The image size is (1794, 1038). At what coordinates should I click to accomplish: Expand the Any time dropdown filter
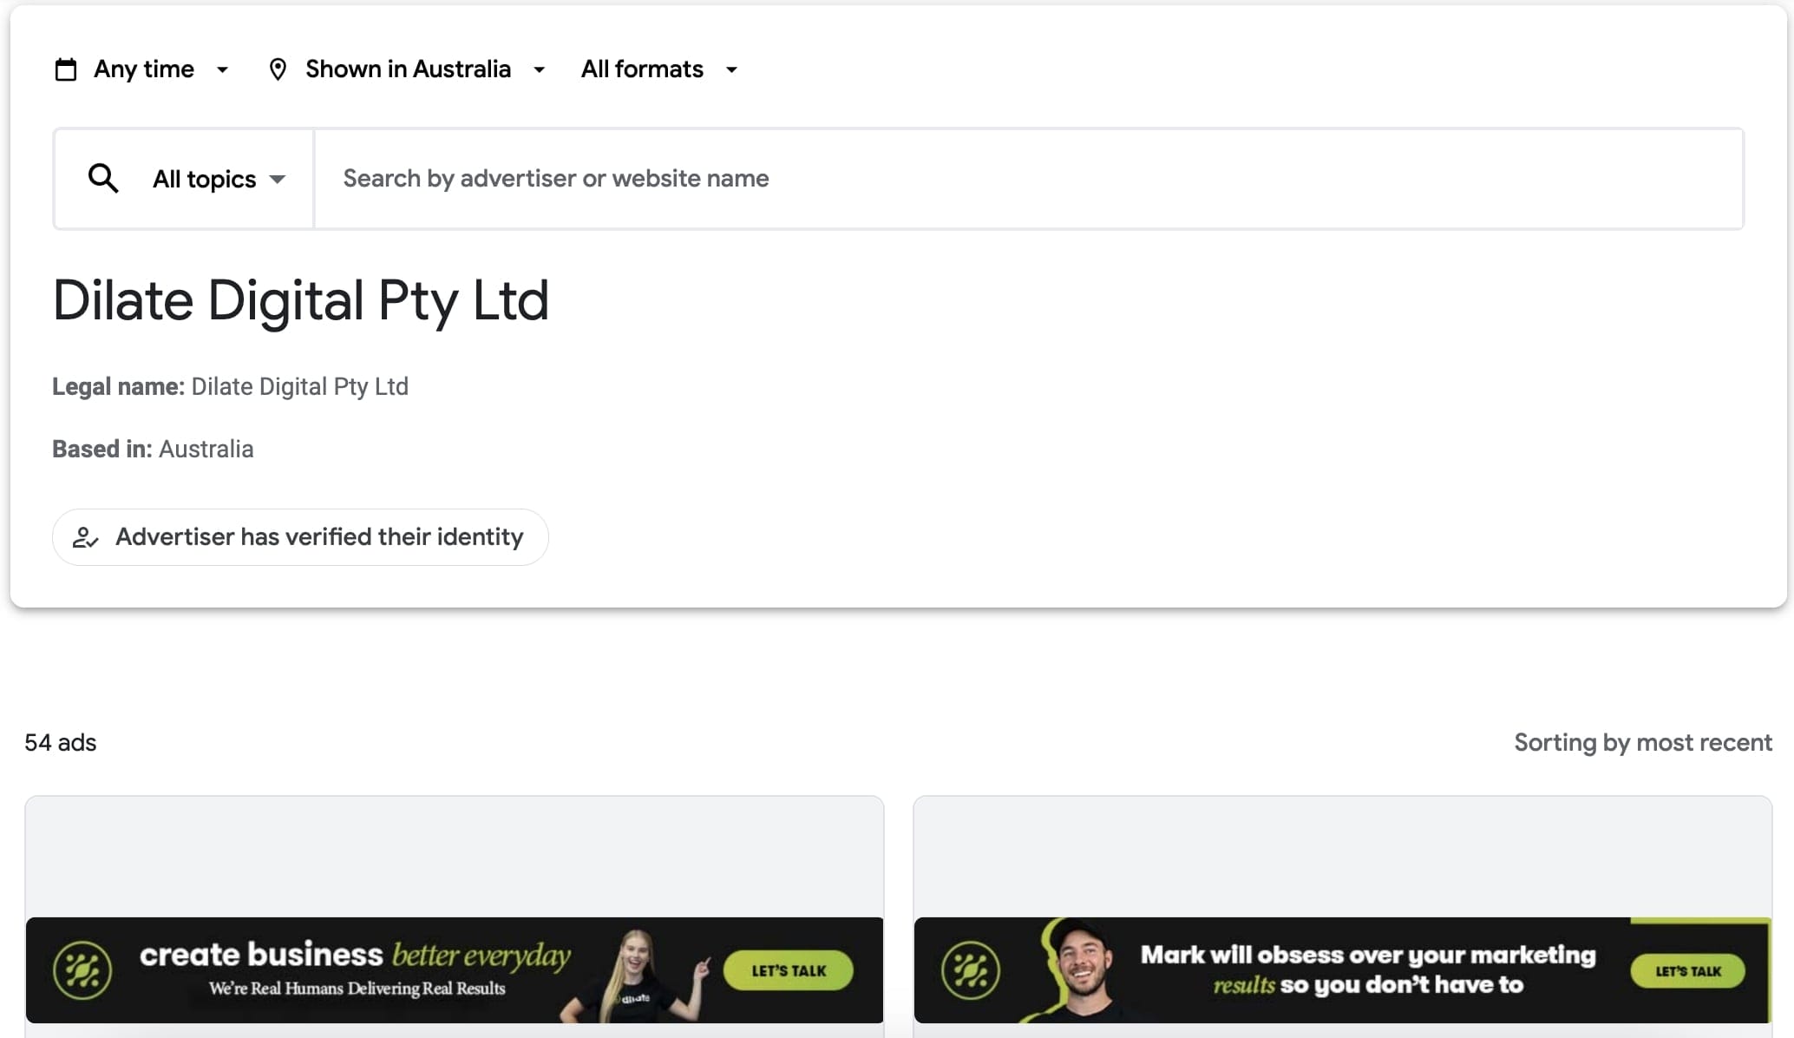tap(142, 68)
